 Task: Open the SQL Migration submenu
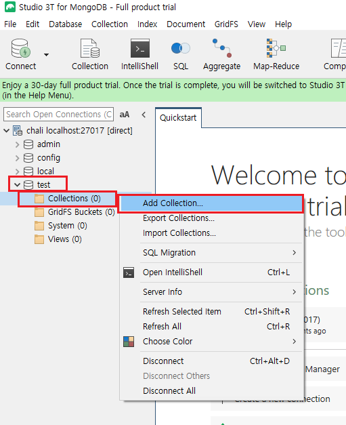coord(211,253)
